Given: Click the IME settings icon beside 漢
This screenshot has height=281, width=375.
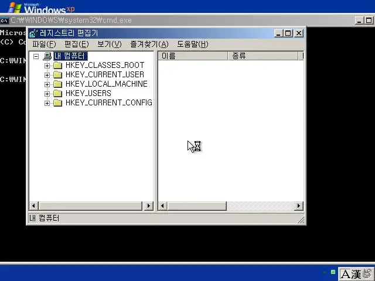Looking at the screenshot, I should tap(368, 274).
